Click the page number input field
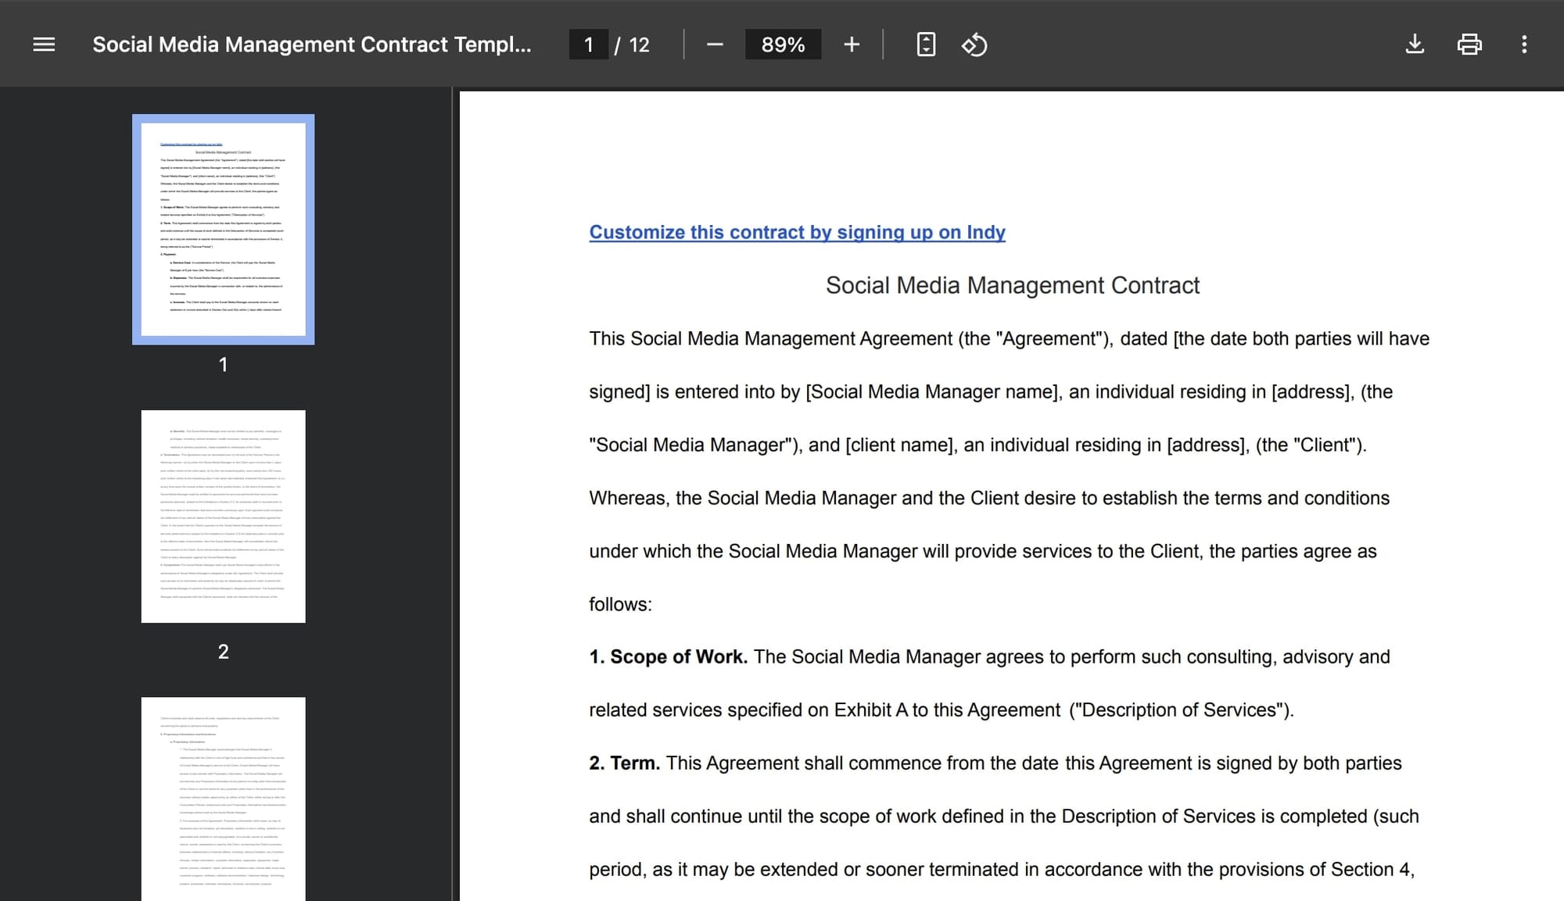The width and height of the screenshot is (1564, 901). point(588,45)
